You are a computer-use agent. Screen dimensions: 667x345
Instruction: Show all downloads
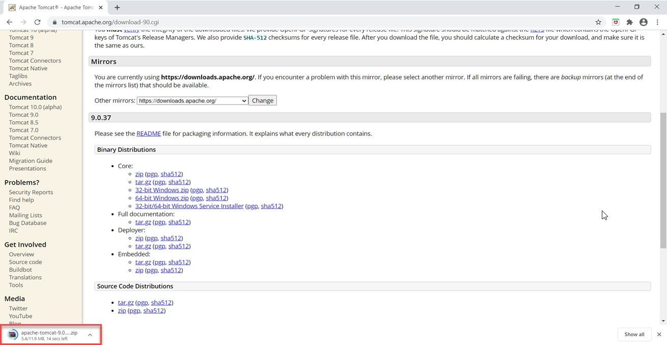(634, 334)
